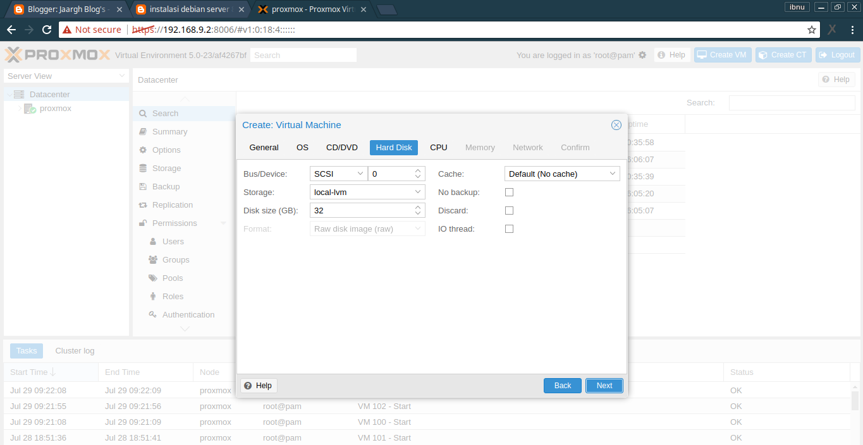Click the datacenter panel Search field
Image resolution: width=863 pixels, height=445 pixels.
coord(792,103)
